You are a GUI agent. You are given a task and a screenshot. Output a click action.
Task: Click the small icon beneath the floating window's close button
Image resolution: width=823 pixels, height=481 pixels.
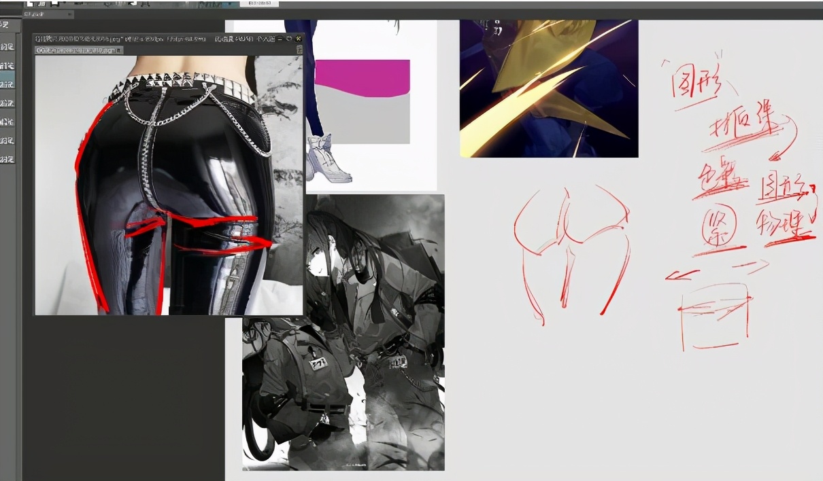click(x=299, y=50)
